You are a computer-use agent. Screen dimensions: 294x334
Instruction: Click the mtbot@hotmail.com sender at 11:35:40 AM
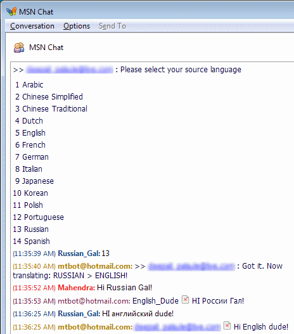click(95, 266)
